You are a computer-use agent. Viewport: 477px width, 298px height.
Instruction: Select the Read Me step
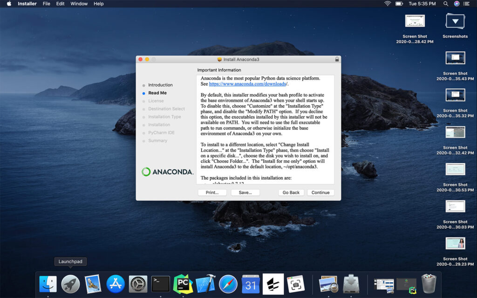click(x=157, y=93)
